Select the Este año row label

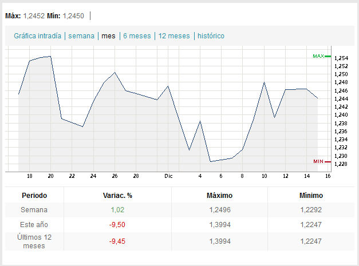[x=34, y=225]
